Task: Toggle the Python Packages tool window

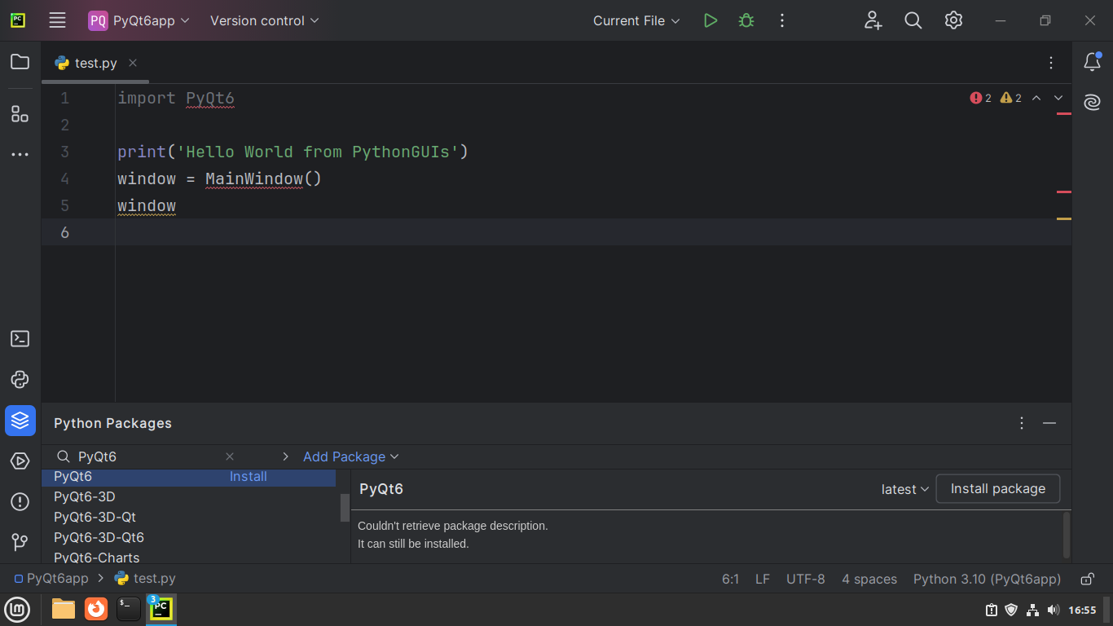Action: 20,421
